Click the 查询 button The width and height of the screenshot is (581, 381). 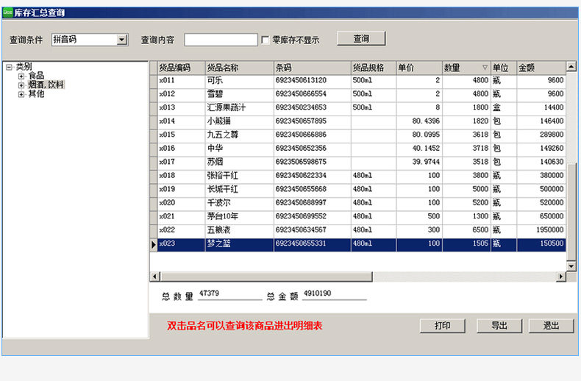pos(361,38)
